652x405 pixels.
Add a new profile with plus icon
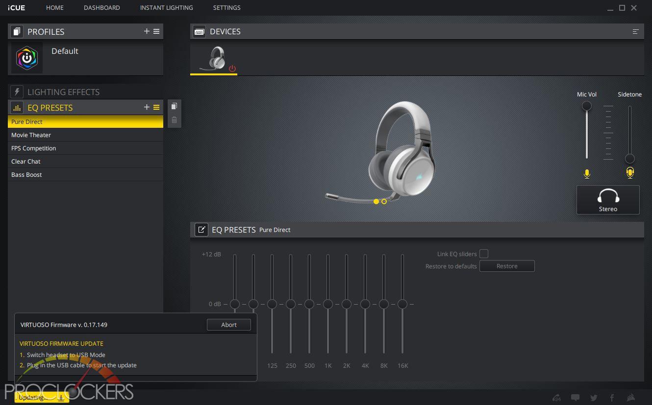147,31
